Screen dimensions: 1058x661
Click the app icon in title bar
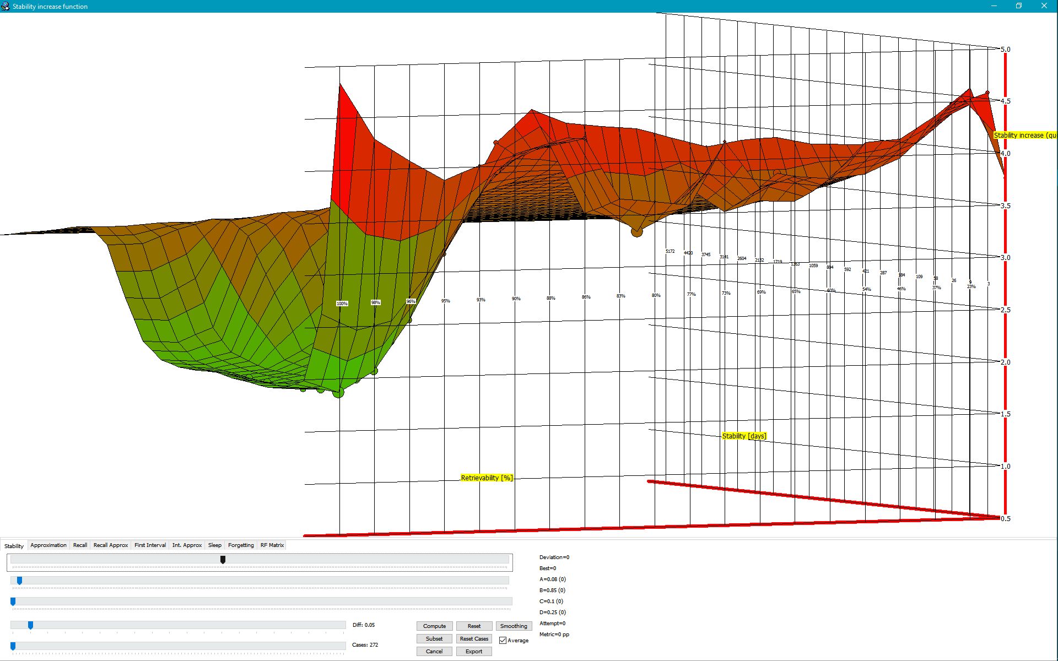pos(6,6)
